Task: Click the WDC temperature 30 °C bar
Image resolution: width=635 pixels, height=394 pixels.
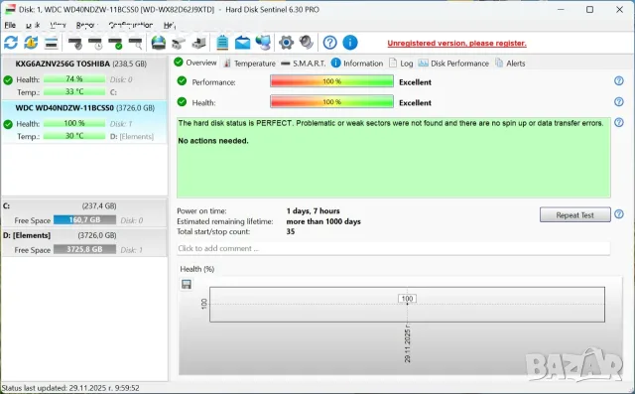Action: click(74, 136)
